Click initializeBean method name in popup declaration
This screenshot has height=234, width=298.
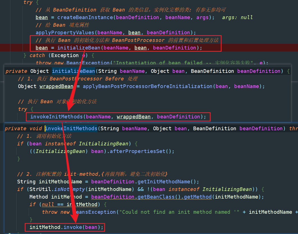pos(73,71)
